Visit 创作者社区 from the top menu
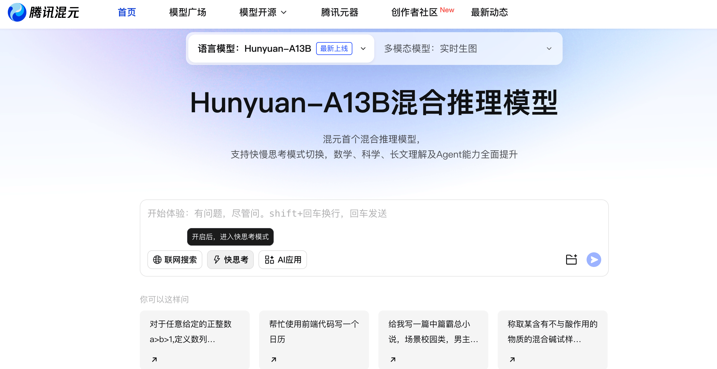The image size is (717, 369). coord(414,12)
